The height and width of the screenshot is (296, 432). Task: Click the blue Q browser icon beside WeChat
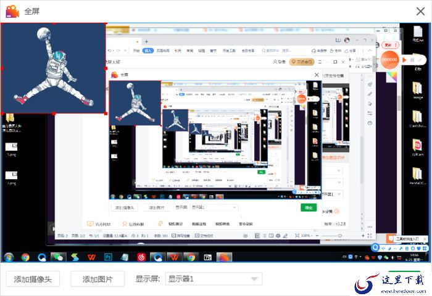(x=42, y=257)
